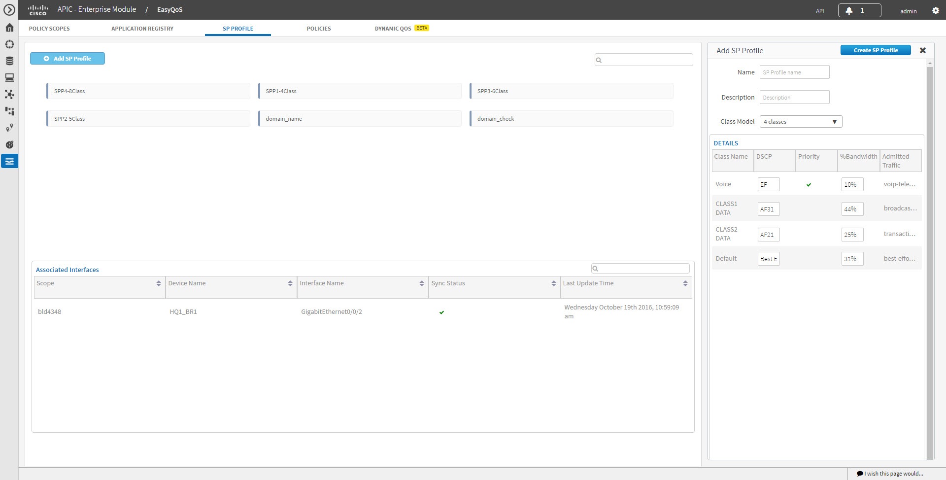Open the settings gear in top bar
This screenshot has width=946, height=480.
coord(935,10)
